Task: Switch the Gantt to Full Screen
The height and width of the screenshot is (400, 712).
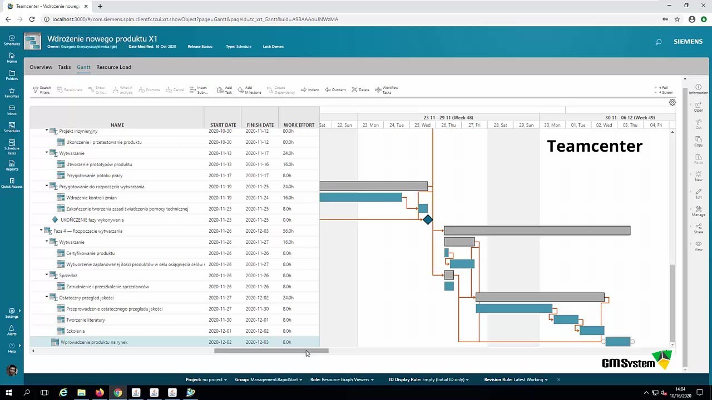Action: coord(664,90)
